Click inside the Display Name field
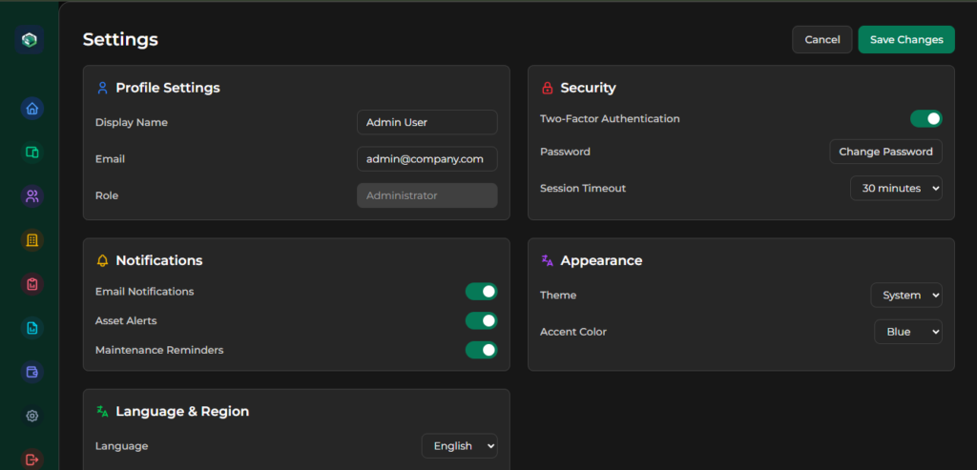Viewport: 977px width, 470px height. point(426,122)
